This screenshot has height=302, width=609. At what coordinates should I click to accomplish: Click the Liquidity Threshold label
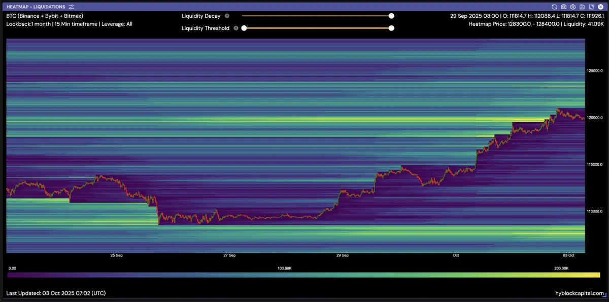tap(206, 28)
